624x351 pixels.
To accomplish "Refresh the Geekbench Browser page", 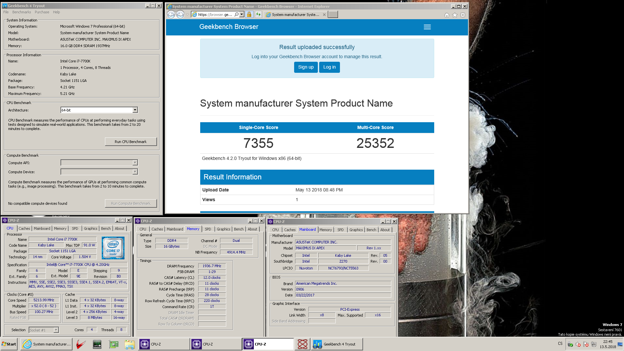I will pyautogui.click(x=258, y=14).
